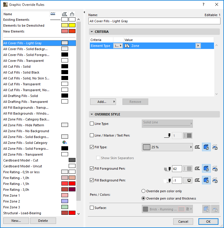
Task: Click the Cancel button
Action: pyautogui.click(x=183, y=222)
